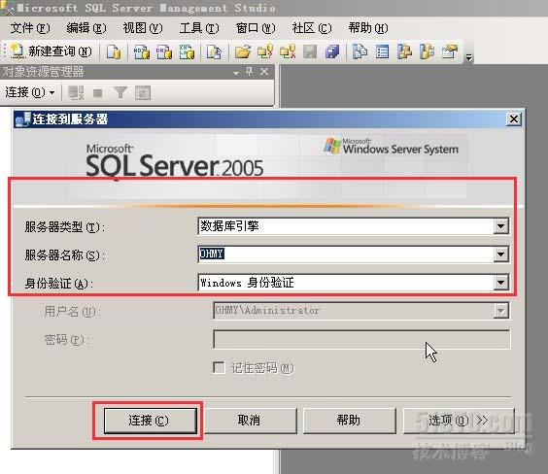Image resolution: width=548 pixels, height=474 pixels.
Task: Expand the 服务器名称 dropdown arrow
Action: point(500,254)
